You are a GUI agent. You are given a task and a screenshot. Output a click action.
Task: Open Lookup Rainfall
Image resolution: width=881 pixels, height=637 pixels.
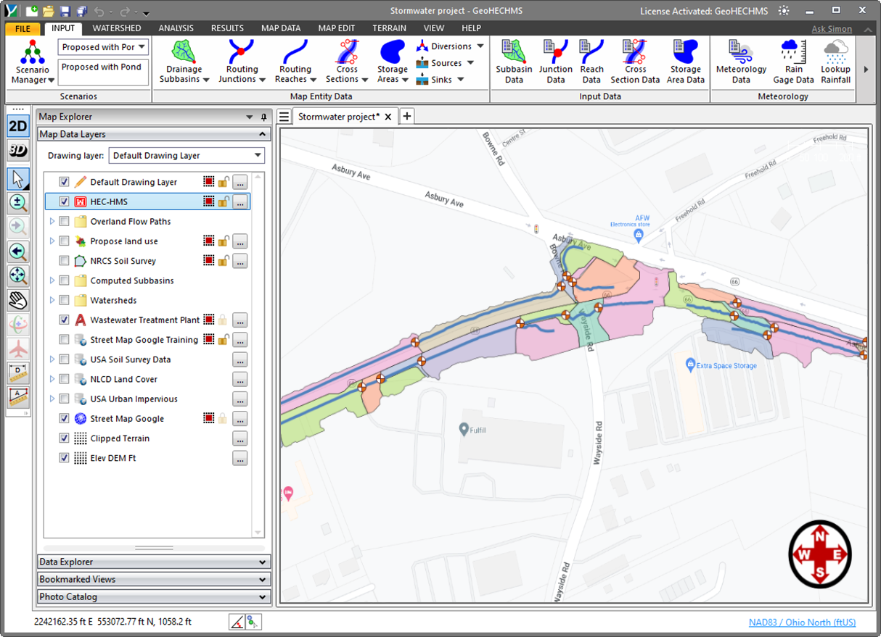pyautogui.click(x=835, y=62)
